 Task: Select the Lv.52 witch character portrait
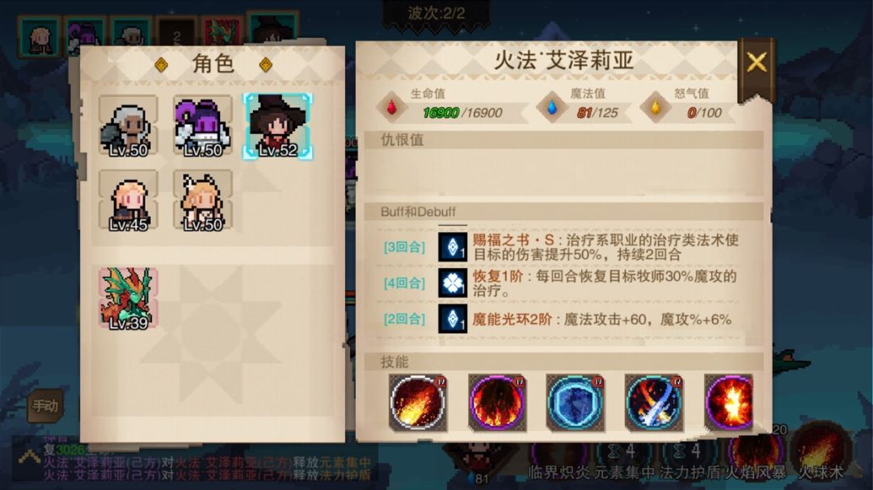coord(277,126)
